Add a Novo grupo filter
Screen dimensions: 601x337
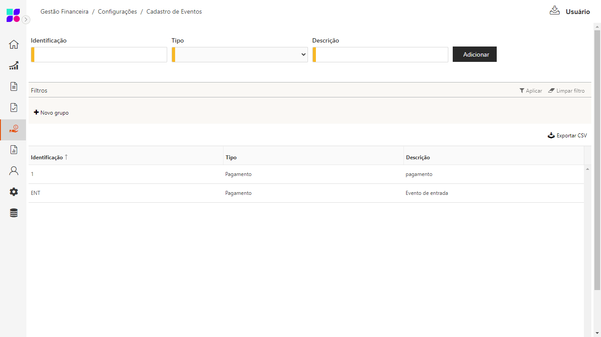pos(51,113)
